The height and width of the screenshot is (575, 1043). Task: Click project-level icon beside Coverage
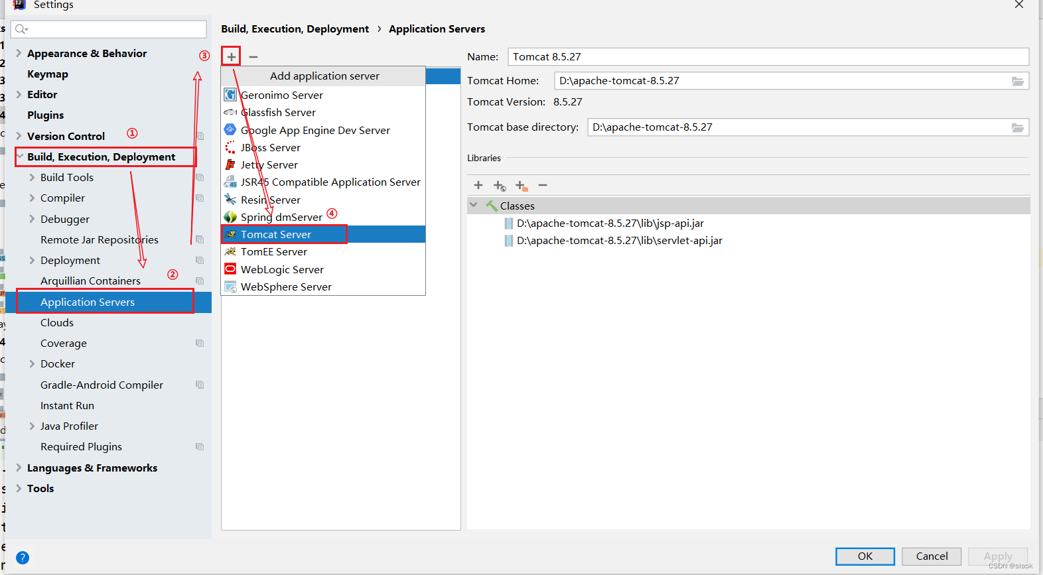[x=200, y=343]
